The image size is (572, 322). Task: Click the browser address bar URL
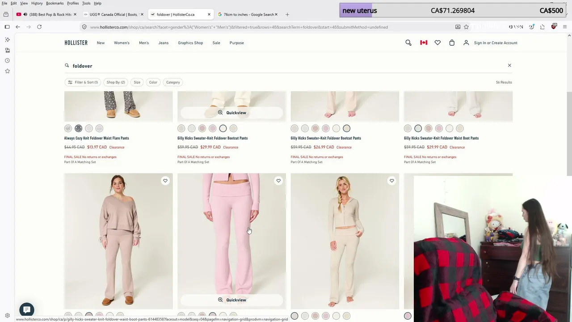(x=239, y=27)
